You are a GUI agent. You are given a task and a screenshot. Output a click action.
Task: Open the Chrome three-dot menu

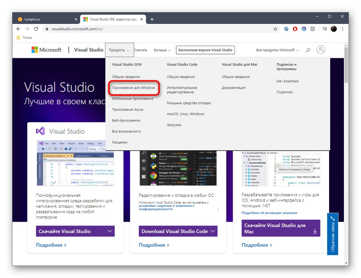tap(343, 29)
